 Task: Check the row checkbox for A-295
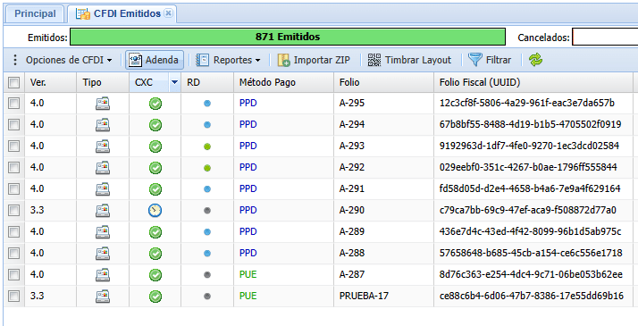[x=13, y=104]
